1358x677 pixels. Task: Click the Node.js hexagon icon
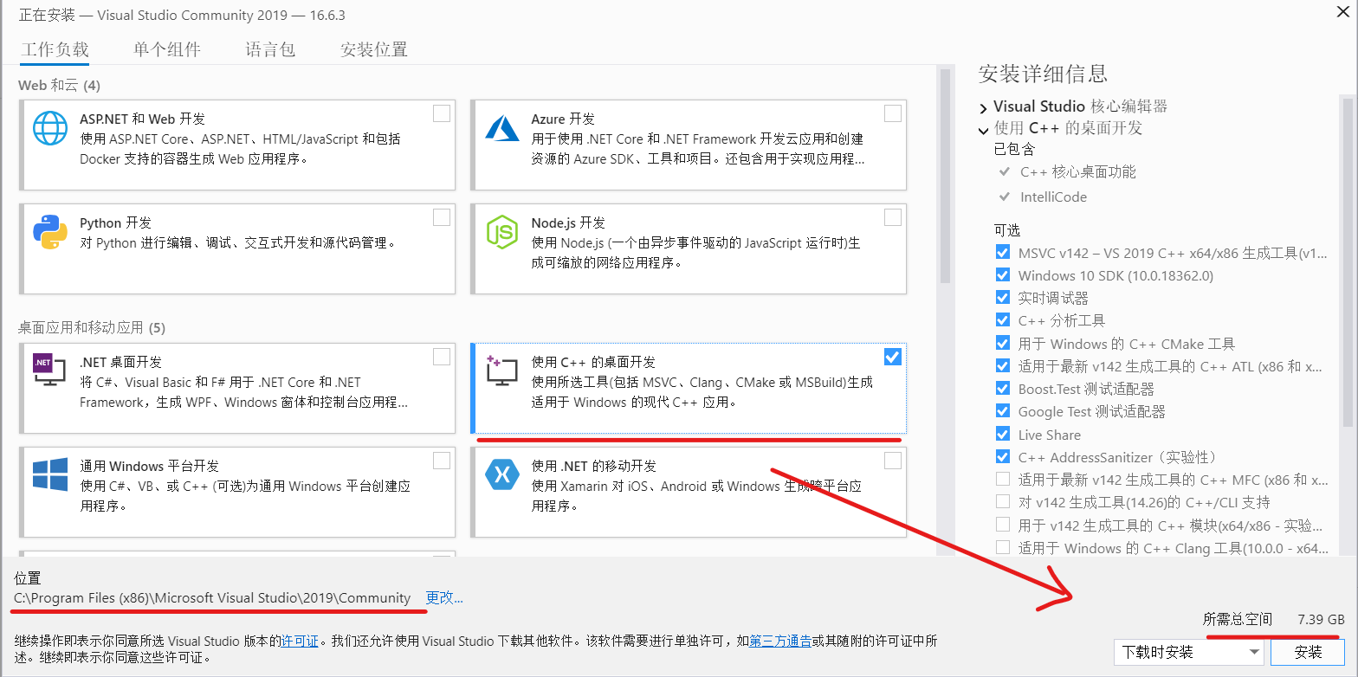point(501,231)
